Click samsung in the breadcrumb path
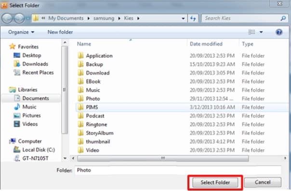The height and width of the screenshot is (191, 291). coord(104,18)
